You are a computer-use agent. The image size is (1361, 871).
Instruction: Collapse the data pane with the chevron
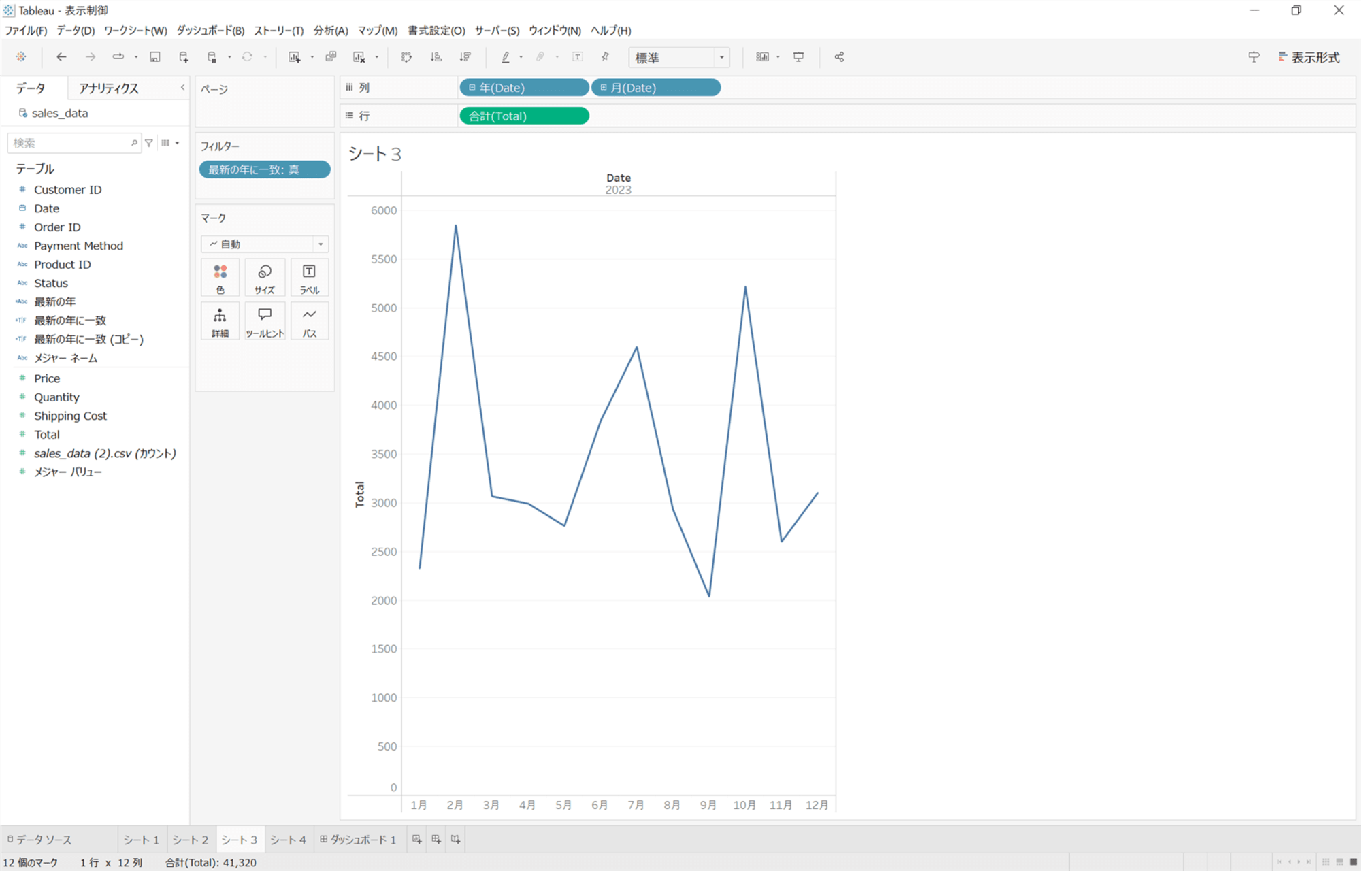(x=182, y=88)
